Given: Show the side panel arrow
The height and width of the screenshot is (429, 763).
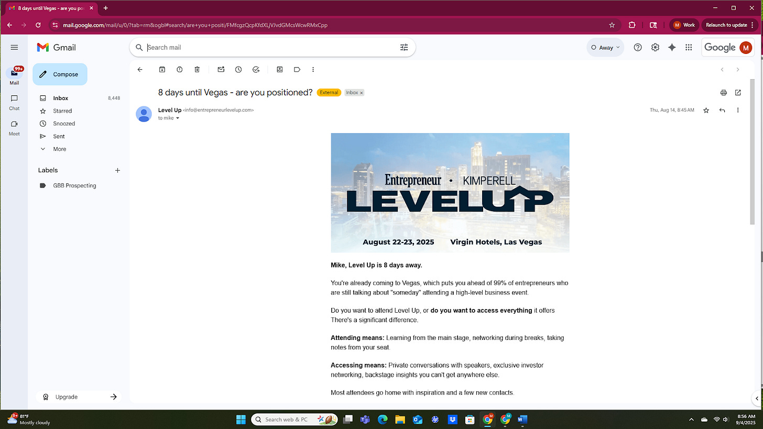Looking at the screenshot, I should coord(756,398).
